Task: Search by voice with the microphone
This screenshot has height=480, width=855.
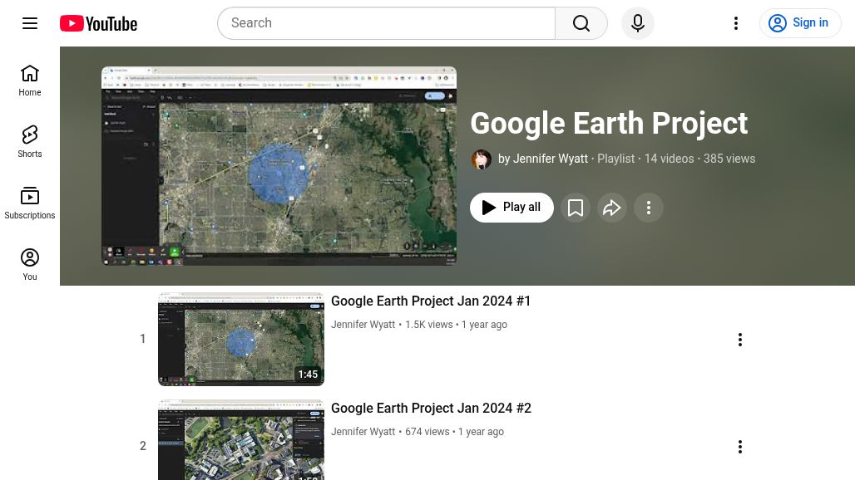Action: [638, 22]
